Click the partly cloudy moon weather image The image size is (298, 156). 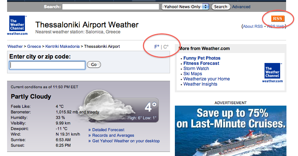click(106, 106)
